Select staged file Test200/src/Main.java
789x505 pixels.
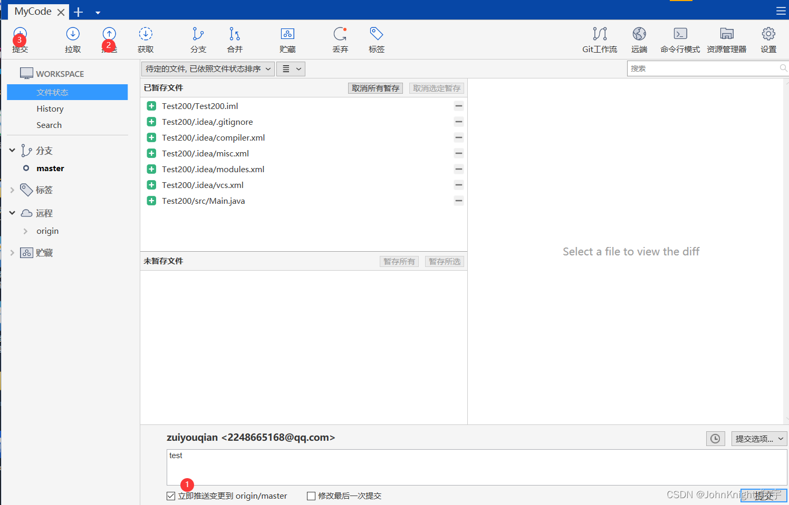[204, 201]
